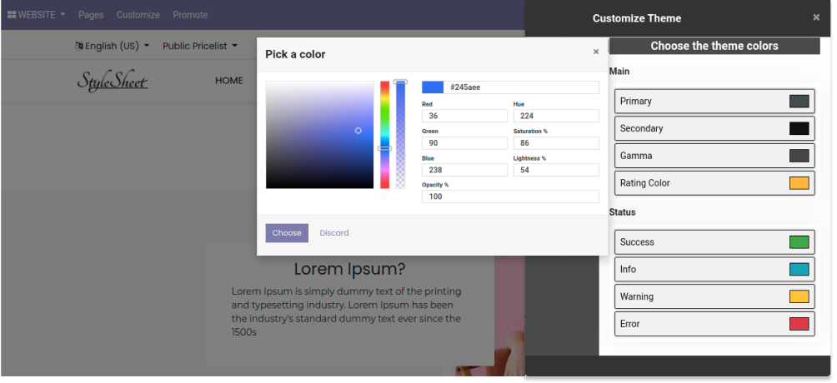Image resolution: width=837 pixels, height=383 pixels.
Task: Click the Opacity % field
Action: point(510,196)
